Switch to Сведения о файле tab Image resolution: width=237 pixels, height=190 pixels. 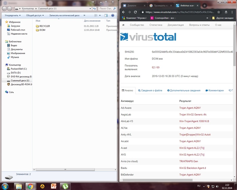tap(150, 91)
